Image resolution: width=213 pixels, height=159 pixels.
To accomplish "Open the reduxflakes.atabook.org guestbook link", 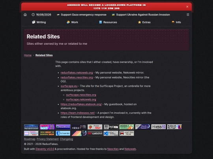I will [81, 104].
